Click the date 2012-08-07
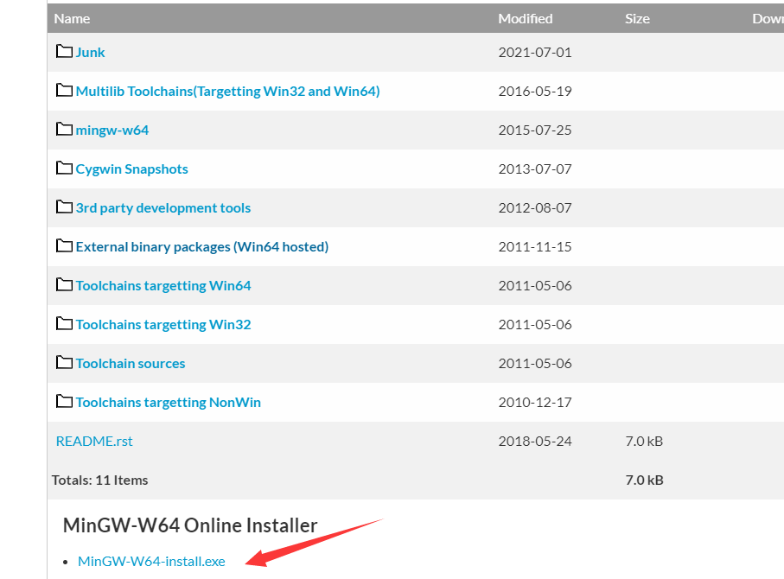The image size is (784, 579). point(535,208)
